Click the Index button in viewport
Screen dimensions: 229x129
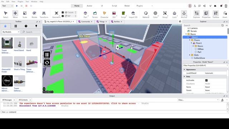click(47, 55)
